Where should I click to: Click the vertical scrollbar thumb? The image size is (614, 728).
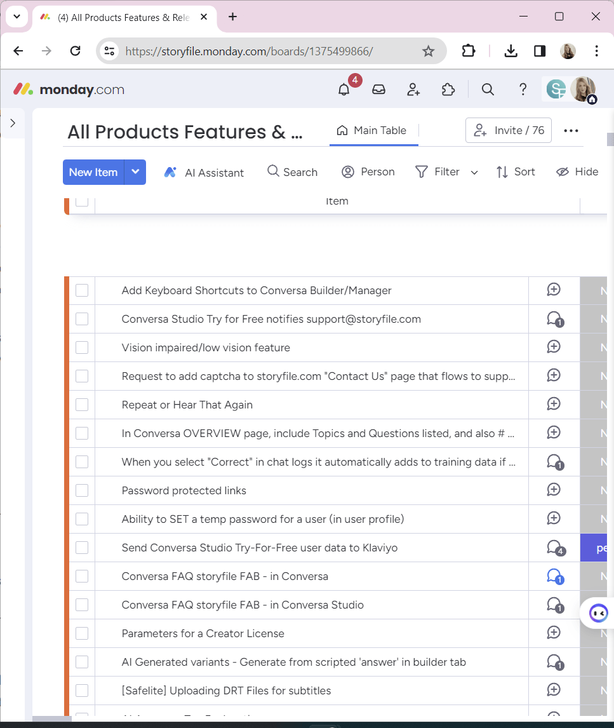pos(610,139)
